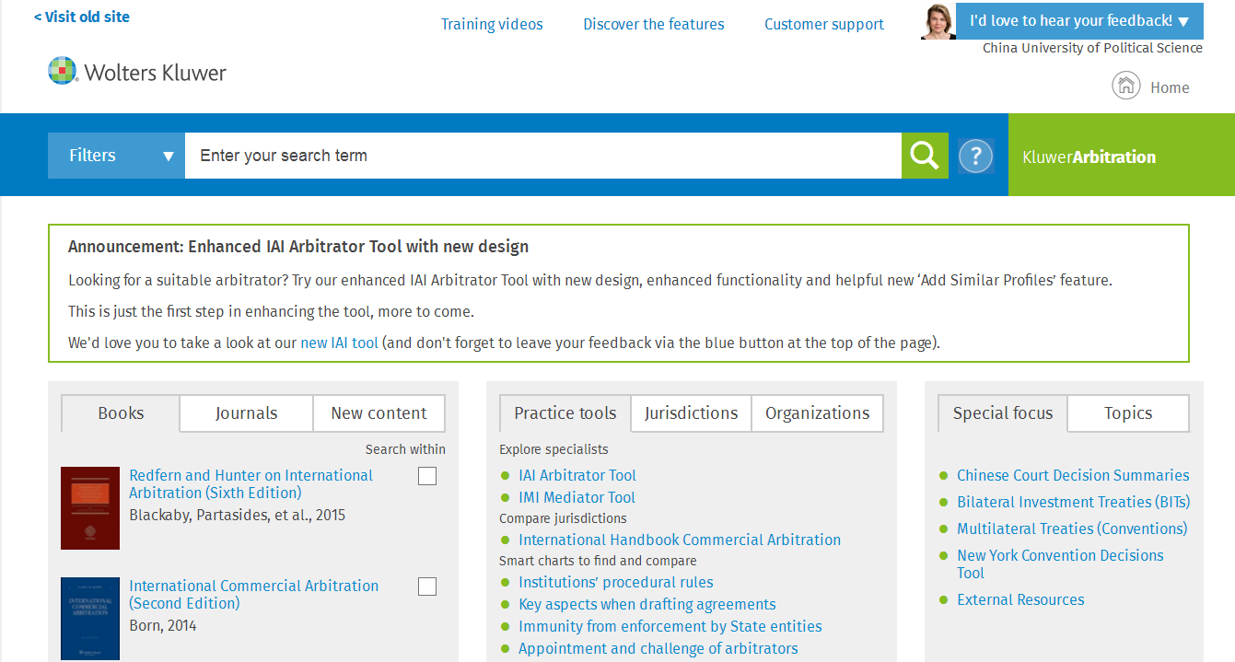Click the Wolters Kluwer logo
Image resolution: width=1235 pixels, height=662 pixels.
click(137, 72)
